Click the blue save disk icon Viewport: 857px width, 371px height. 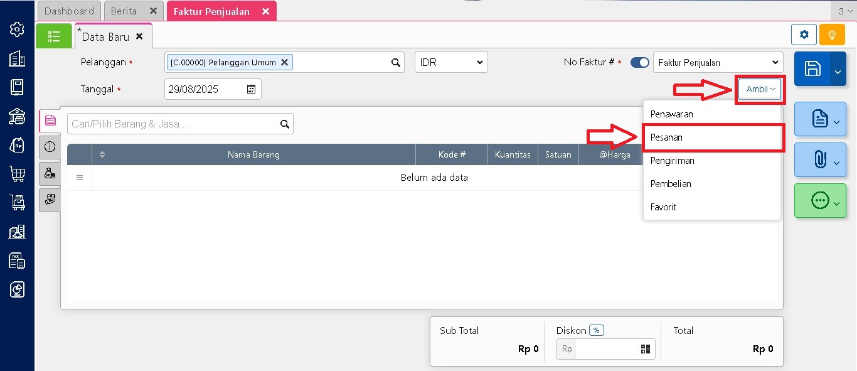coord(812,69)
